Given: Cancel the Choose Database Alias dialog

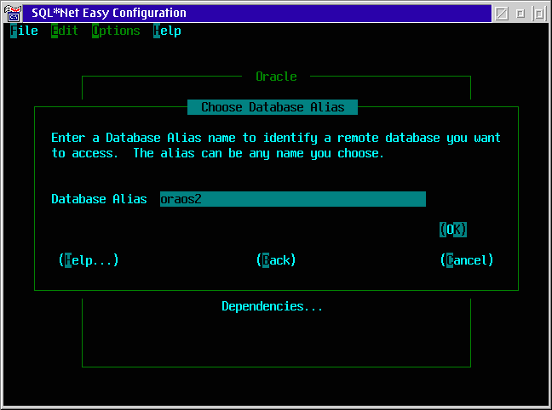Looking at the screenshot, I should pyautogui.click(x=467, y=260).
